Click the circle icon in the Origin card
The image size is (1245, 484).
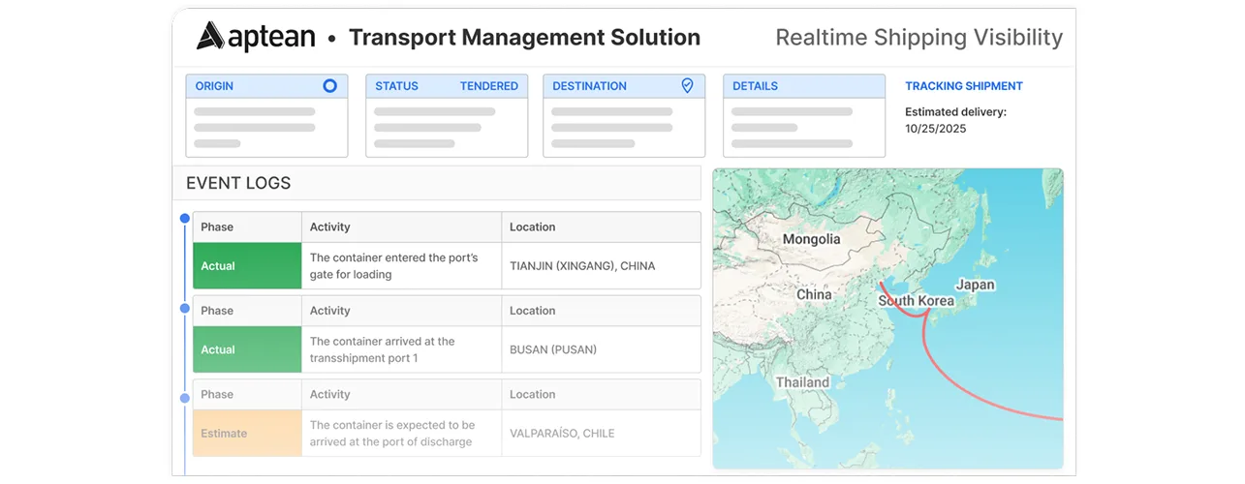(329, 86)
